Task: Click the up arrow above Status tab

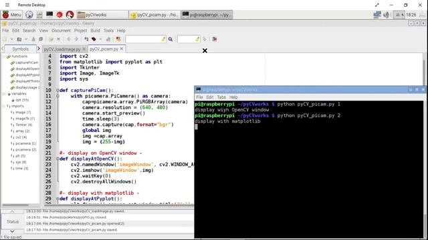Action: (12, 211)
